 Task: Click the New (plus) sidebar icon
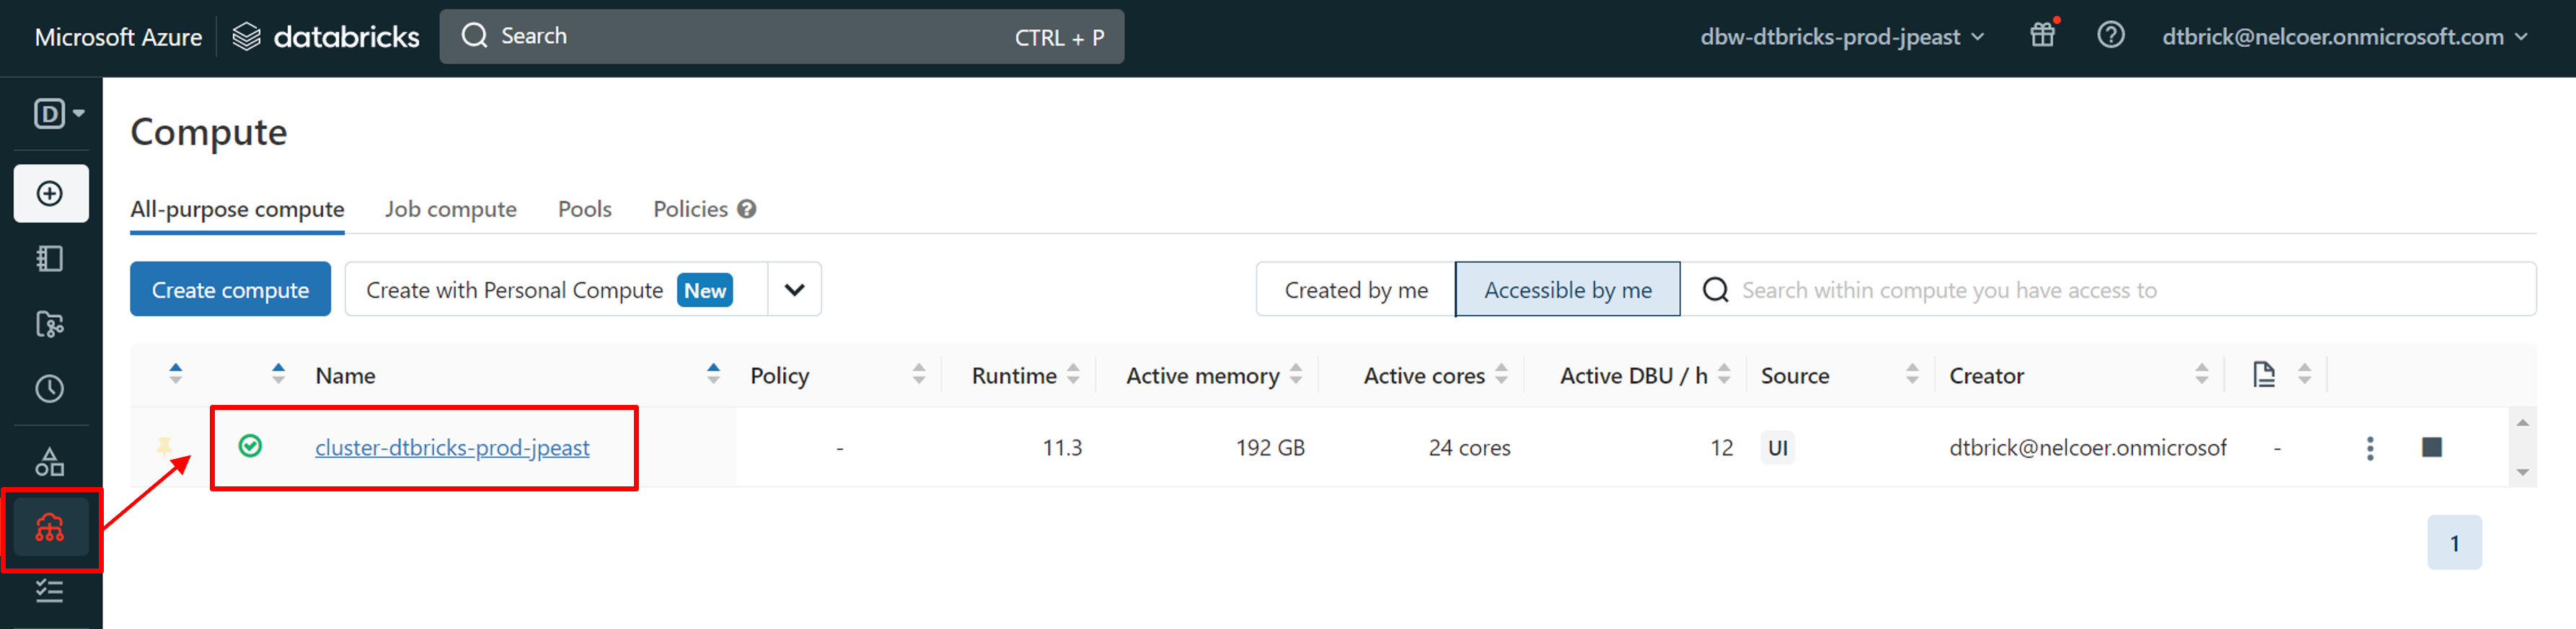click(50, 194)
